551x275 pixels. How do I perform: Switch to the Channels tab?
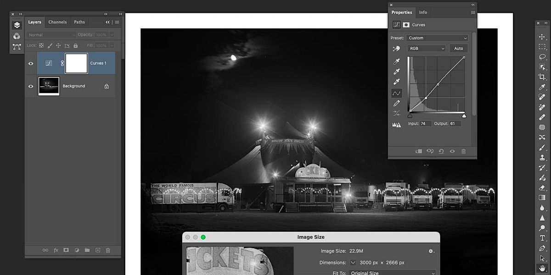click(x=57, y=22)
